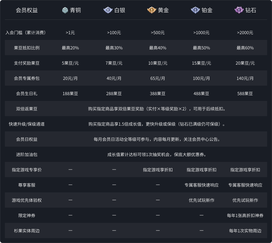Image resolution: width=272 pixels, height=243 pixels.
Task: Click the 游戏优先体验权 row label
Action: [27, 200]
